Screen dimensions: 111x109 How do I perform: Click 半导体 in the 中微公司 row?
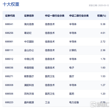point(73,59)
